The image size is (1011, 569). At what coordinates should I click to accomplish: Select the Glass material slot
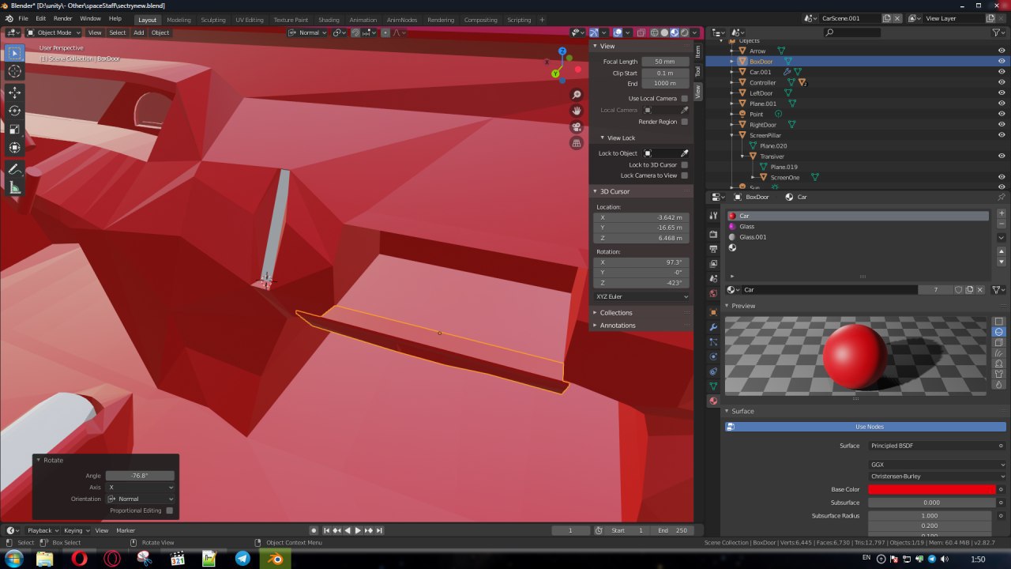point(857,227)
